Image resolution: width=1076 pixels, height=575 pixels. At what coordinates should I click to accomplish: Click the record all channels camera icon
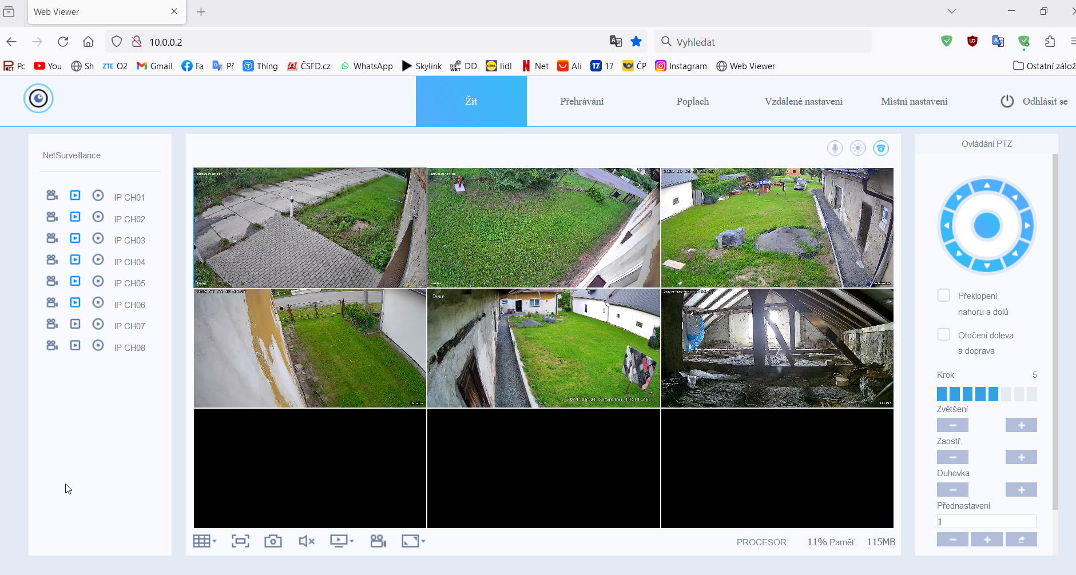pos(378,541)
